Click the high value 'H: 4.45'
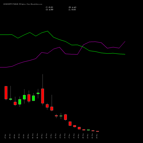143x143 pixels. coord(72,7)
